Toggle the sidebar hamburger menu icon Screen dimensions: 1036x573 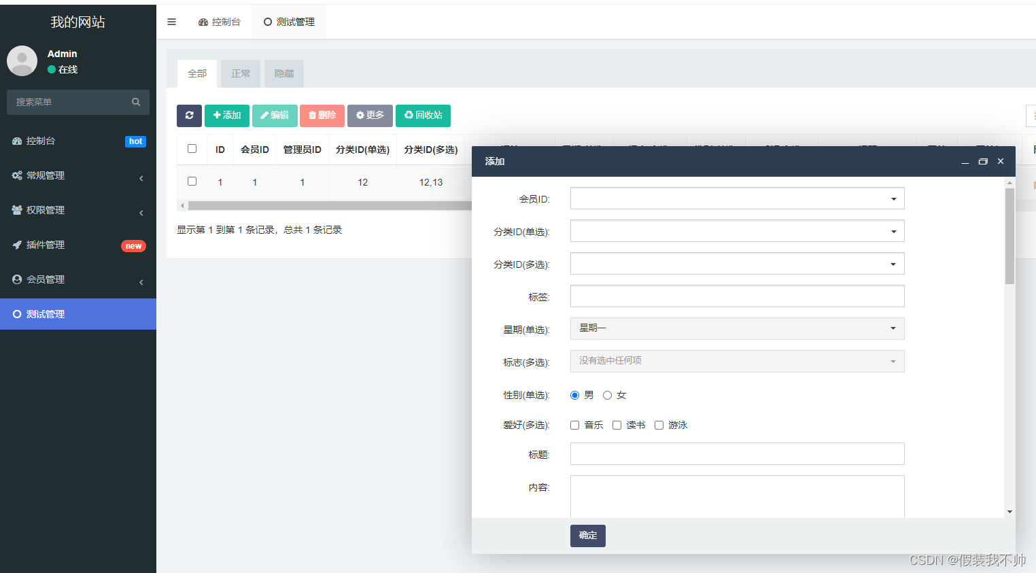[171, 22]
